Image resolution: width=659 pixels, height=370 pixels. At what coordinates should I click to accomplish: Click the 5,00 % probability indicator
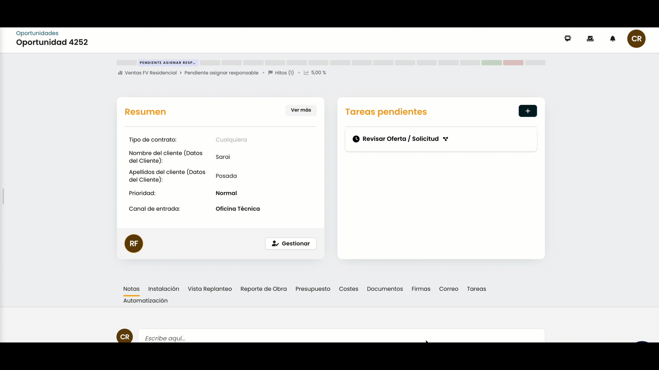(x=315, y=73)
